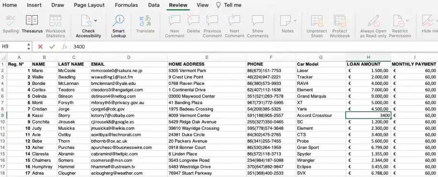Click the Notes icon

click(285, 21)
